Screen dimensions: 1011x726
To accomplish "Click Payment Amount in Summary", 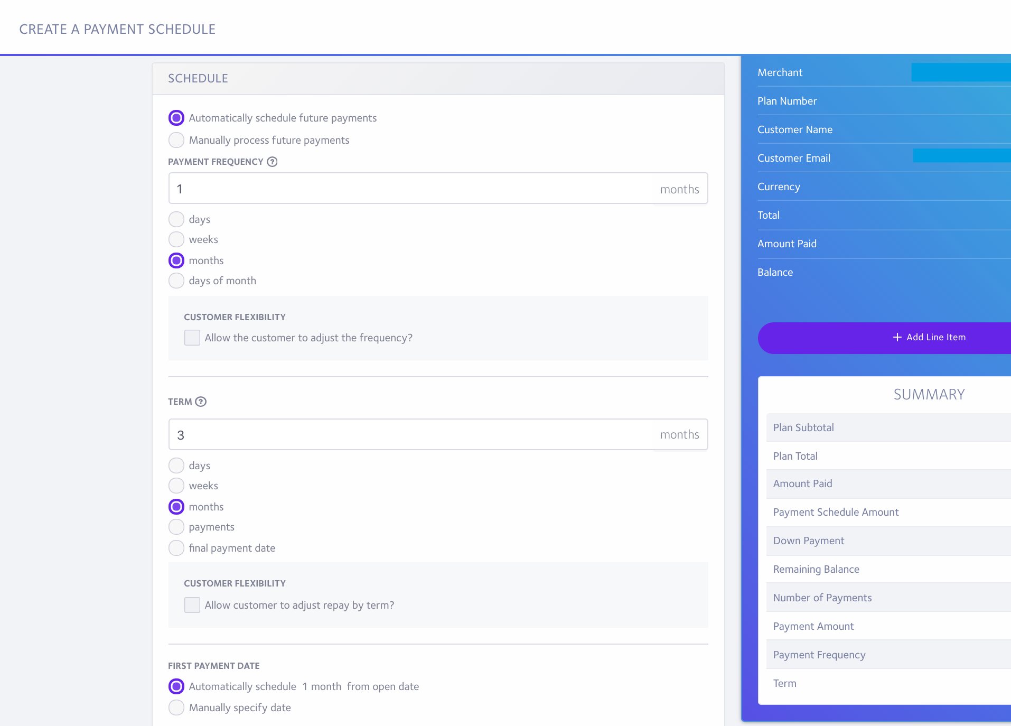I will tap(888, 626).
